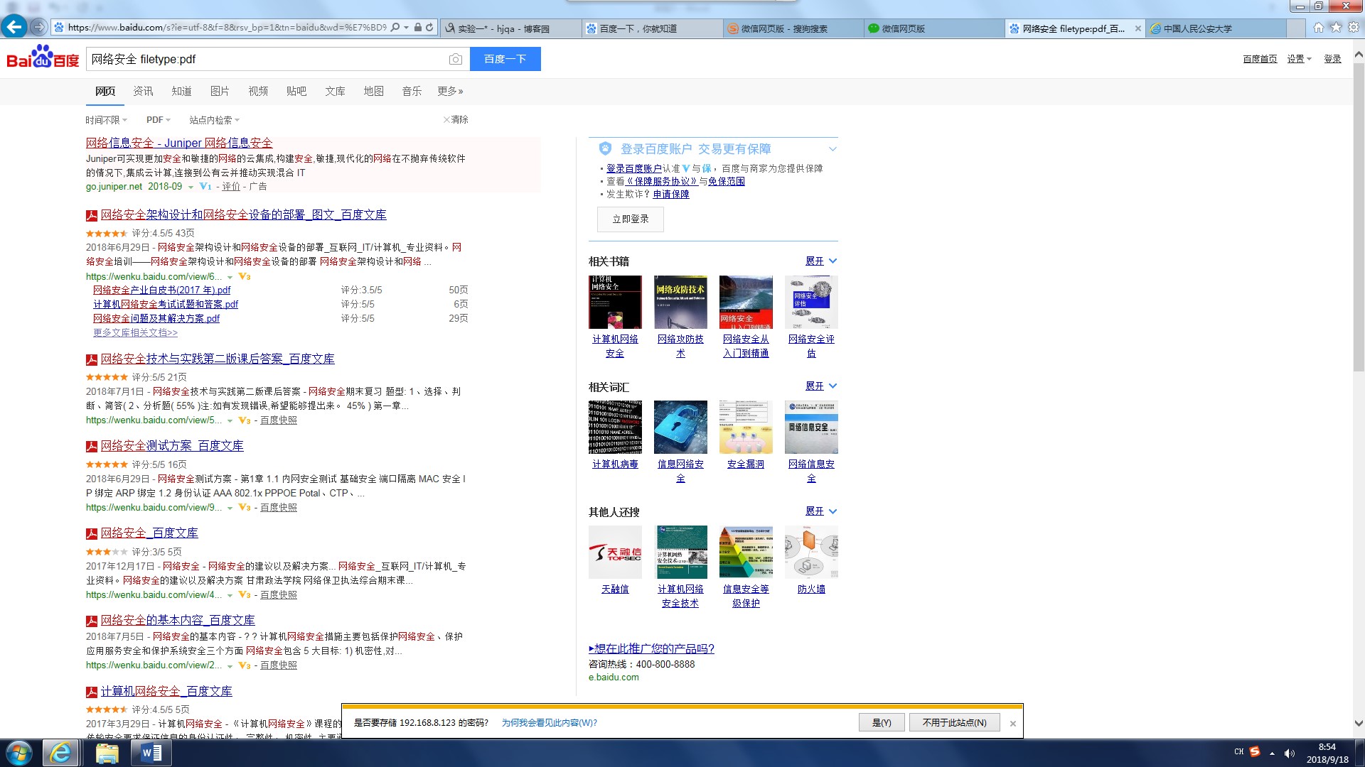Image resolution: width=1365 pixels, height=767 pixels.
Task: Click the browser home icon
Action: [x=1319, y=27]
